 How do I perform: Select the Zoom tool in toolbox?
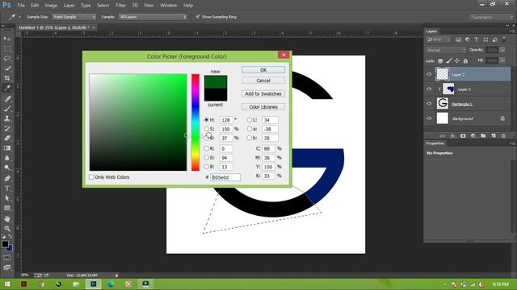(7, 229)
